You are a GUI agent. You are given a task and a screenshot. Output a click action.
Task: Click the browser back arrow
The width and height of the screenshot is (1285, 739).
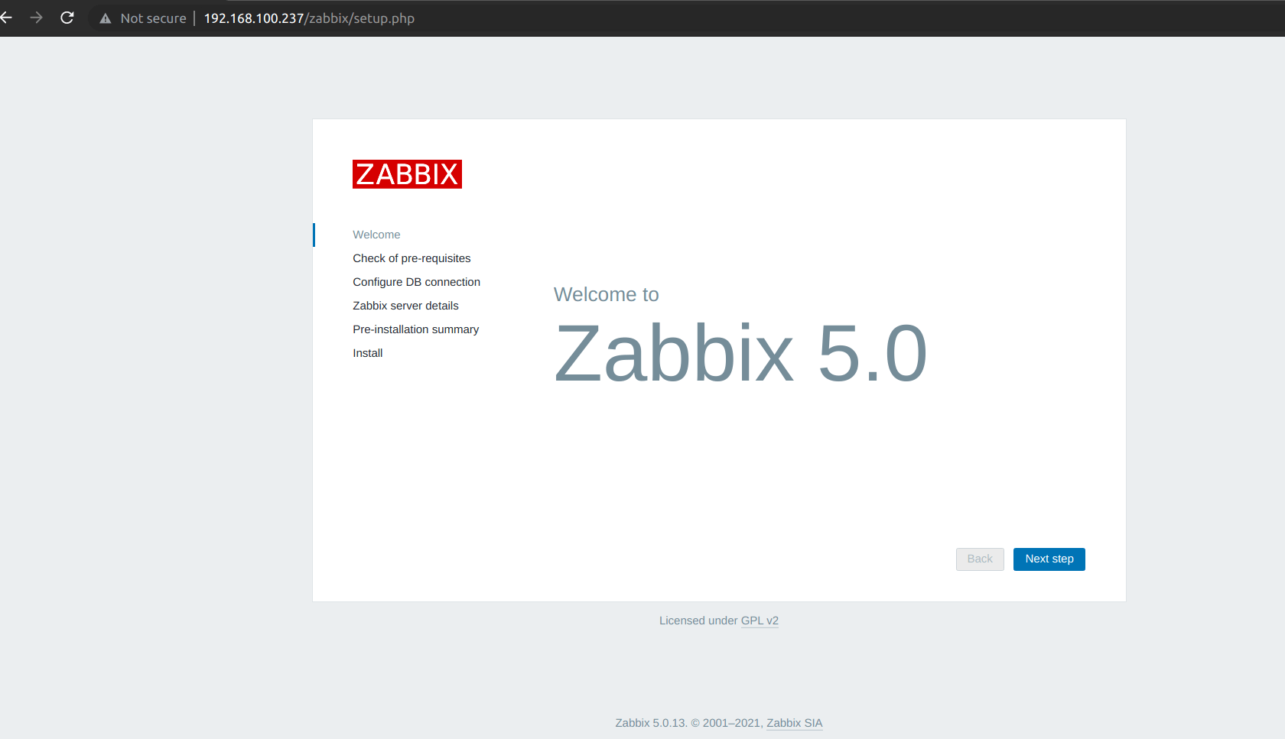point(6,18)
